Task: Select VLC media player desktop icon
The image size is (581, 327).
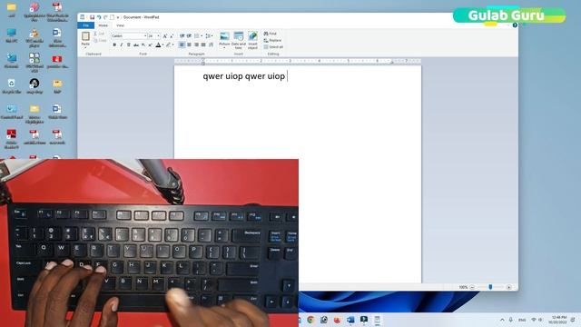Action: pyautogui.click(x=34, y=38)
